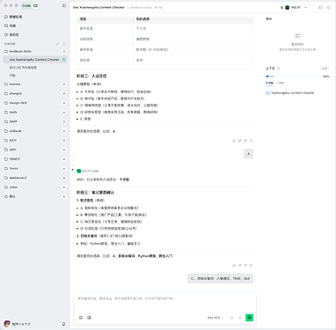Click the microphone icon in input bar

(240, 318)
